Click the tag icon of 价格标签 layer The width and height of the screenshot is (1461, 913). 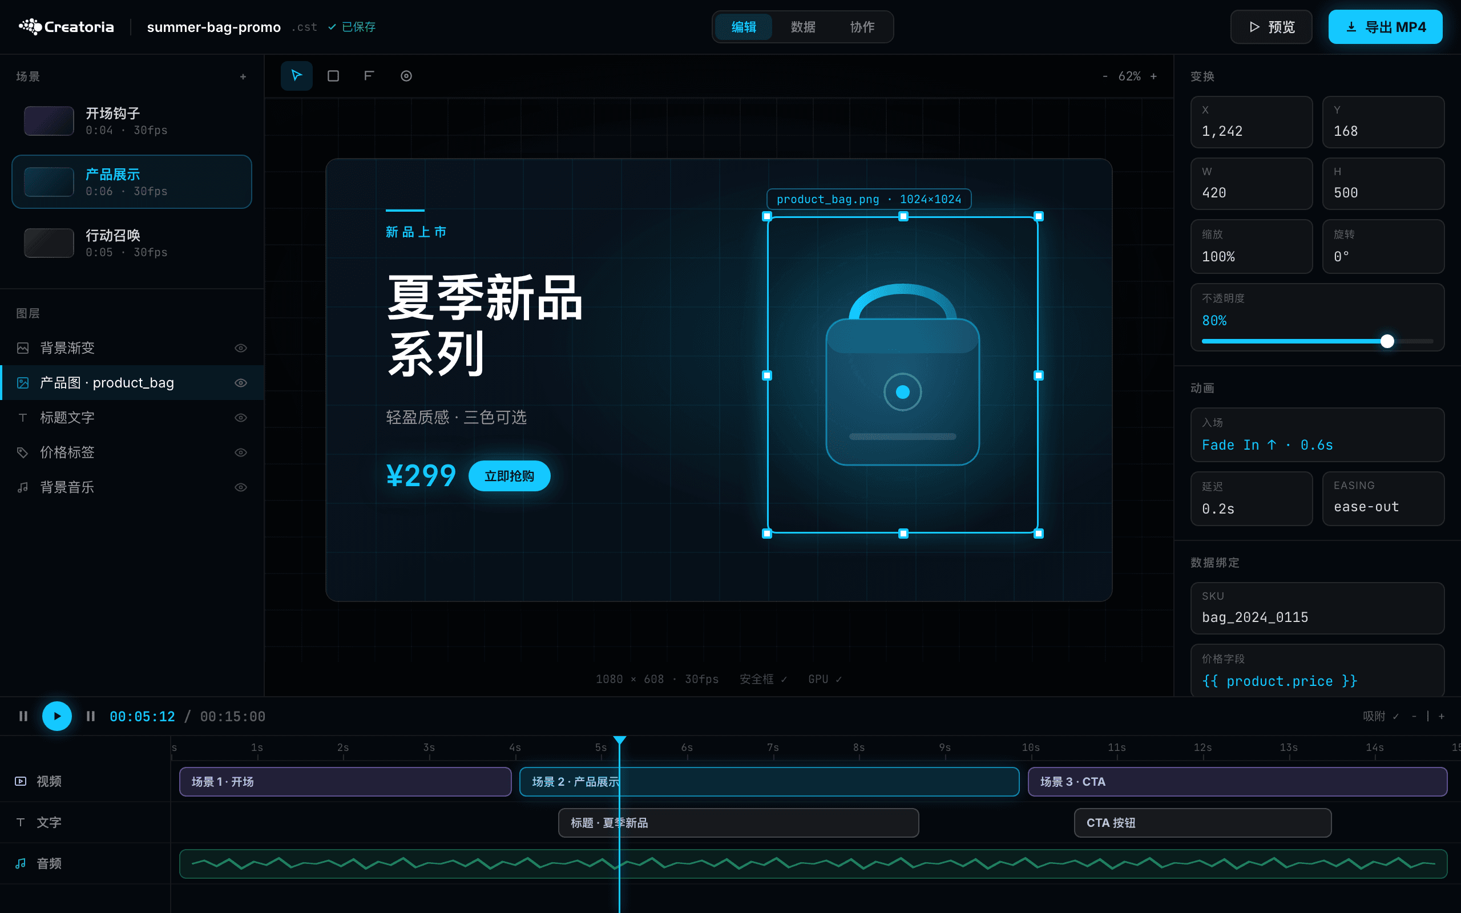pos(23,453)
